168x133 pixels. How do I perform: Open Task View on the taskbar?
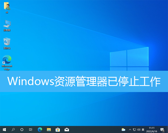coord(31,130)
